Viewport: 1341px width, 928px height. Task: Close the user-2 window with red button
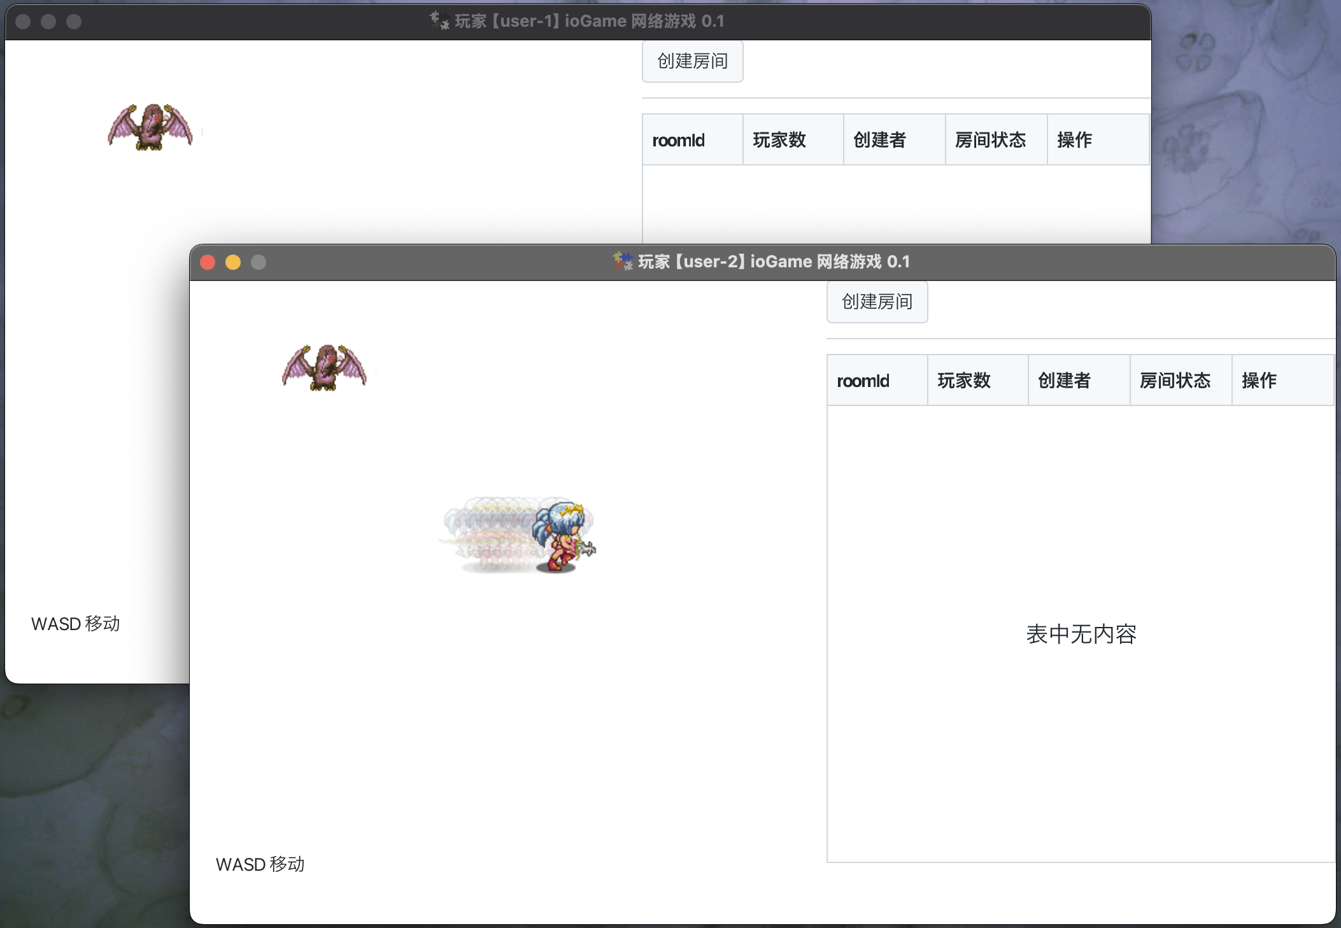(x=208, y=262)
